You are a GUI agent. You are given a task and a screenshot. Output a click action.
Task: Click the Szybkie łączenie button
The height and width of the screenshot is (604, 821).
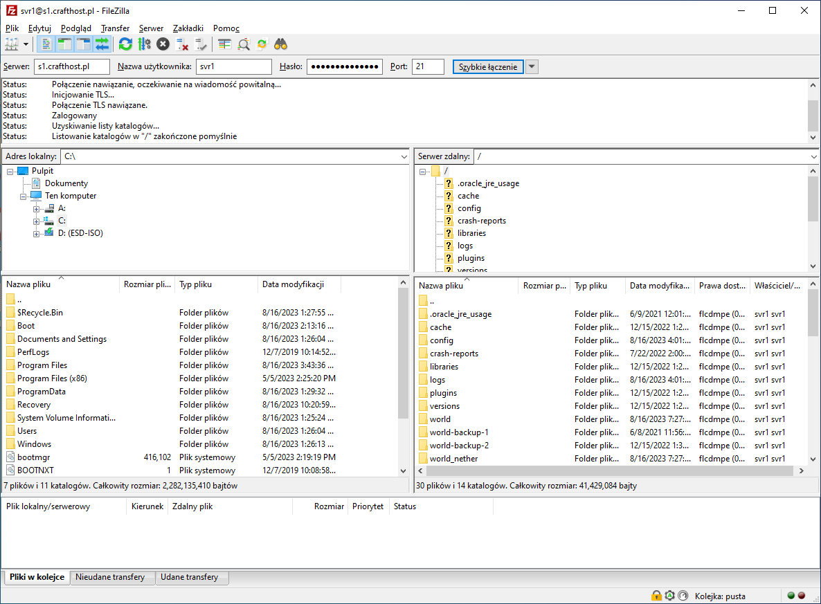488,66
